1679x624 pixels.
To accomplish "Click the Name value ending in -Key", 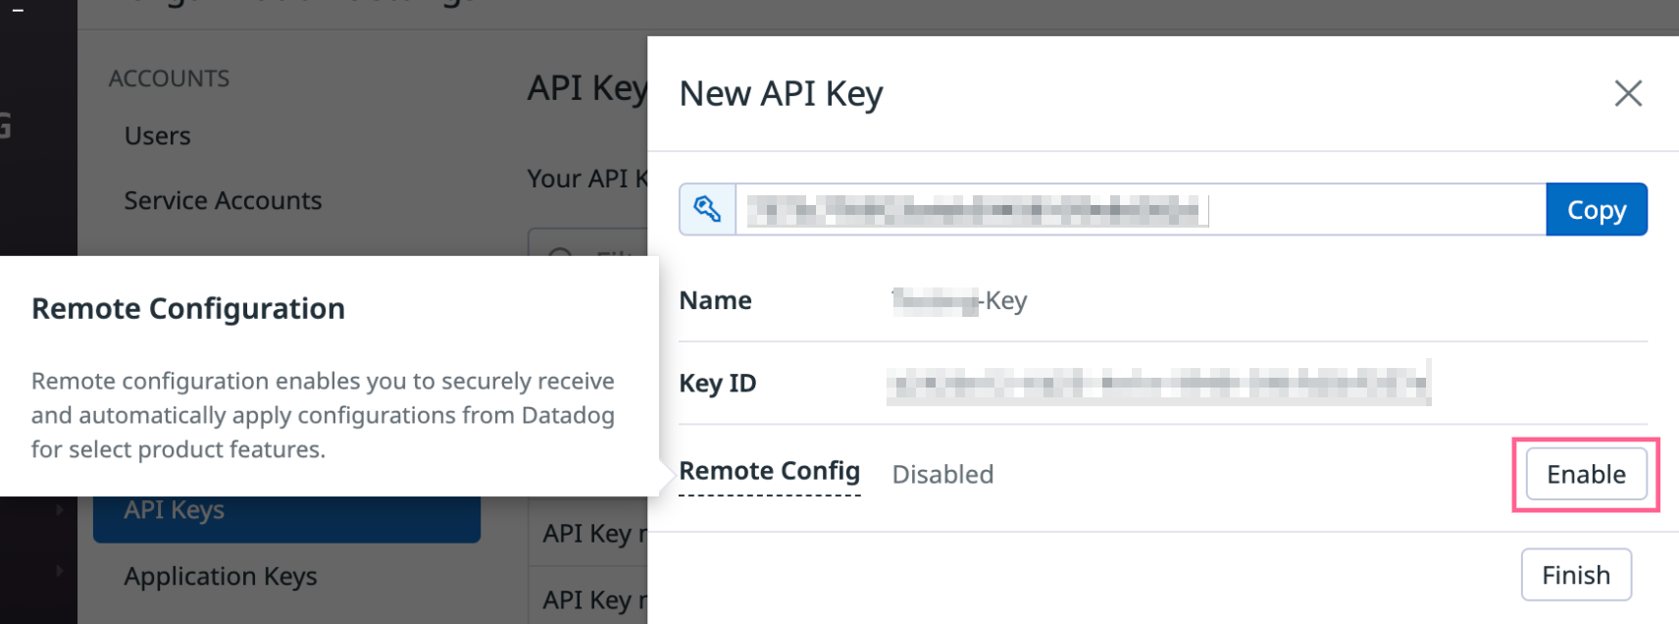I will (959, 300).
